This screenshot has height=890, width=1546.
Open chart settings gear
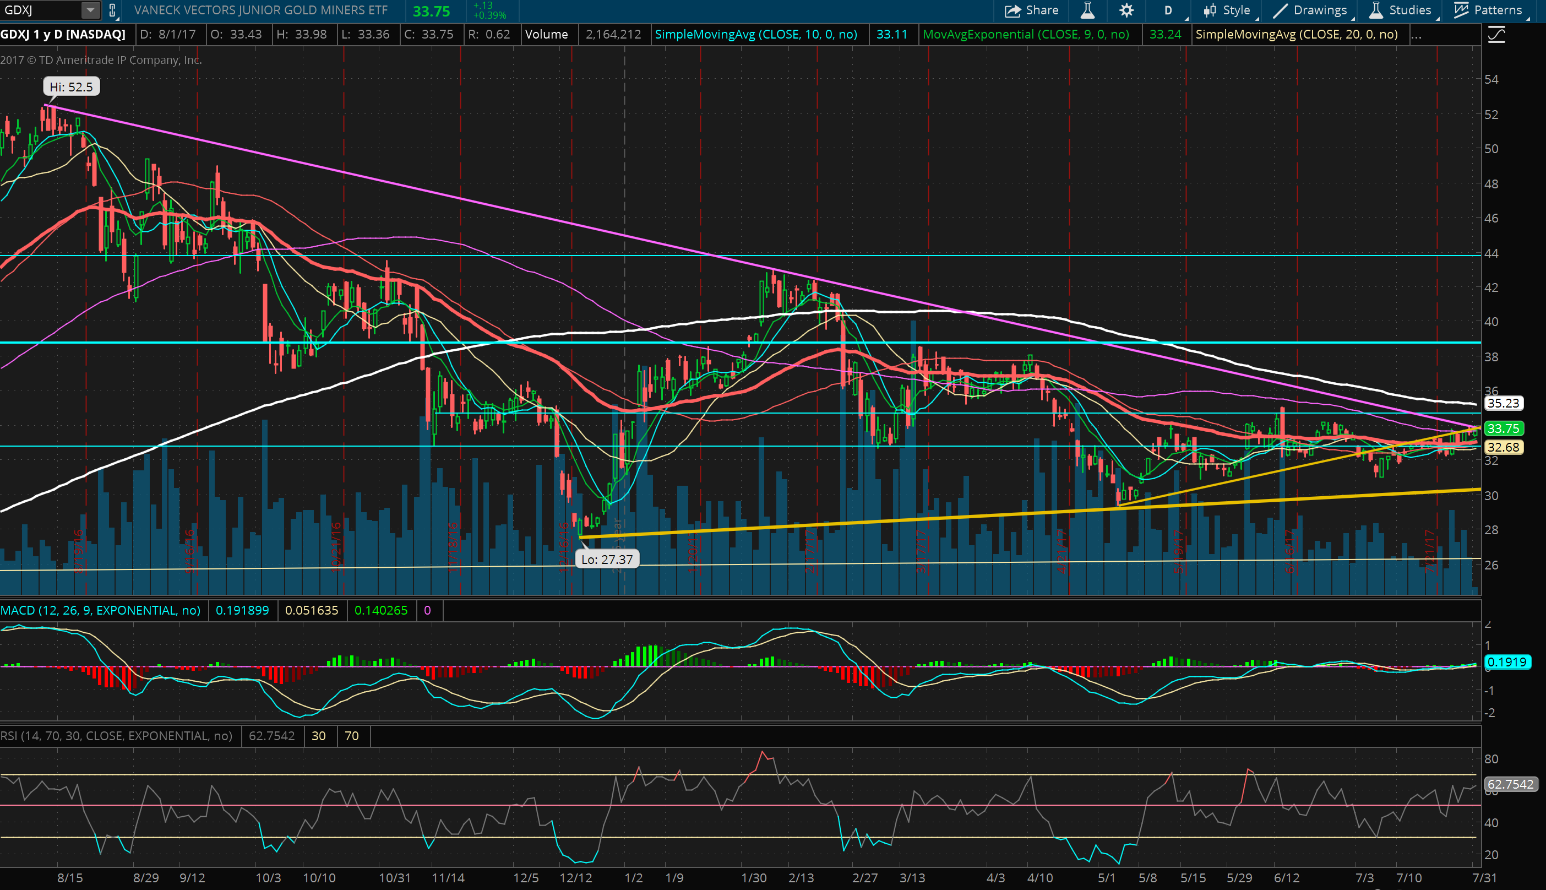pyautogui.click(x=1126, y=10)
